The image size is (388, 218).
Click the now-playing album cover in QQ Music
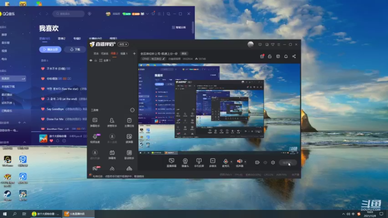coord(43,139)
